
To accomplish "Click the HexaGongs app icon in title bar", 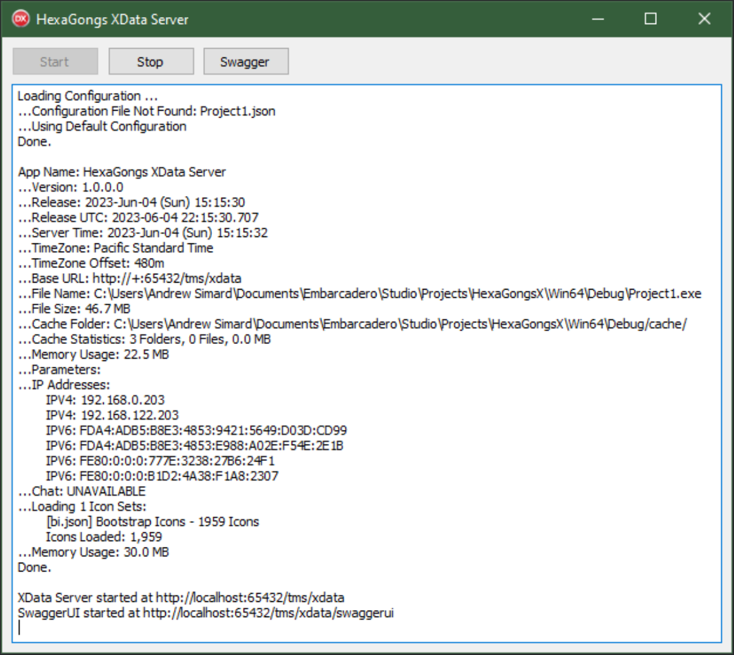I will (x=21, y=19).
